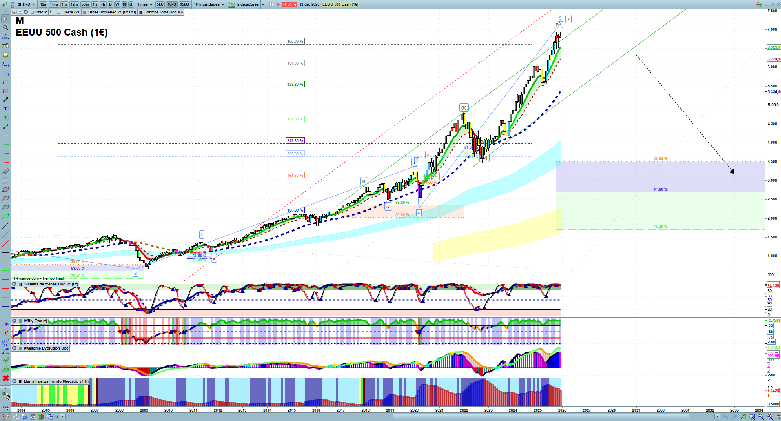Viewport: 781px width, 421px height.
Task: Select the line segment tool
Action: [x=6, y=127]
